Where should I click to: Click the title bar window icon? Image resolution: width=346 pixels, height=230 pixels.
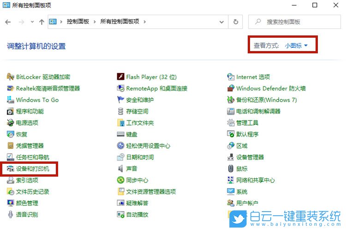pyautogui.click(x=6, y=5)
